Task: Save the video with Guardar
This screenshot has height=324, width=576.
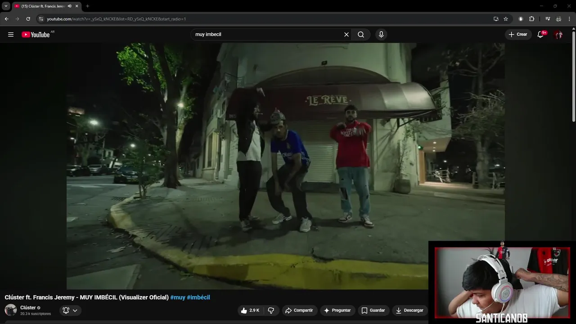Action: (373, 310)
